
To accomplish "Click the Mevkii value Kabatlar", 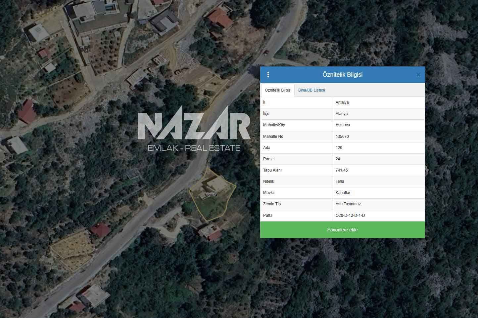I will click(343, 193).
